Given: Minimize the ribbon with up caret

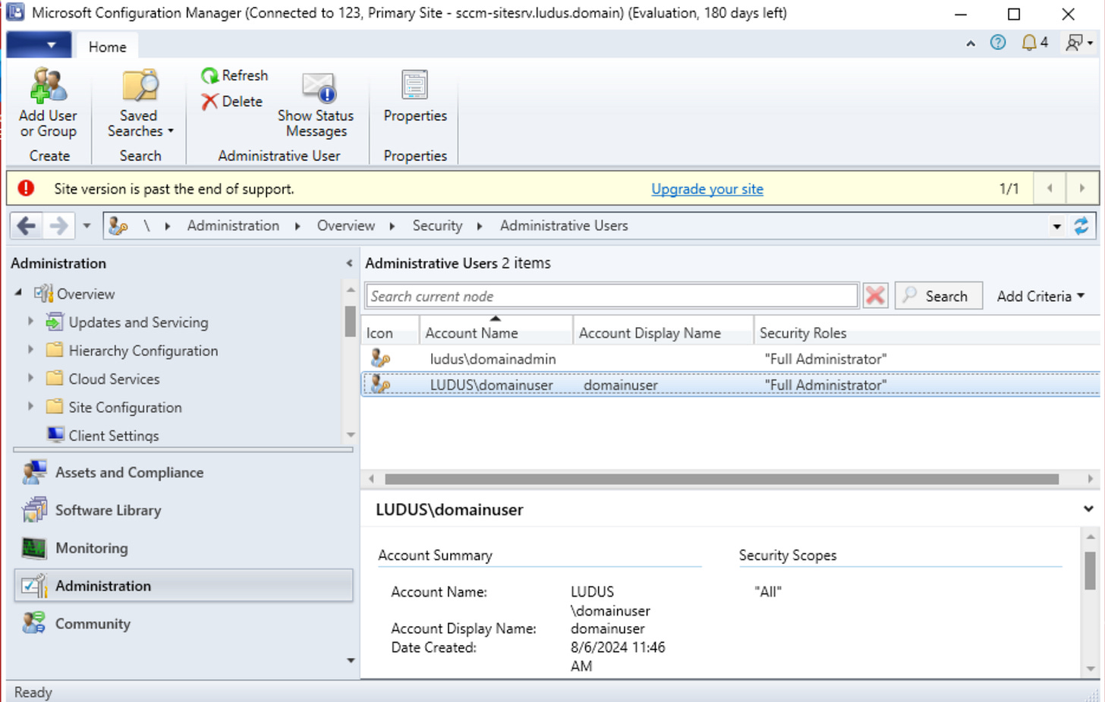Looking at the screenshot, I should click(970, 44).
